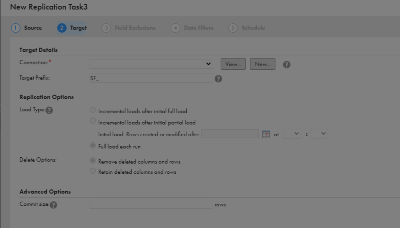Choose Retain deleted columns and rows
The image size is (400, 228).
point(93,171)
